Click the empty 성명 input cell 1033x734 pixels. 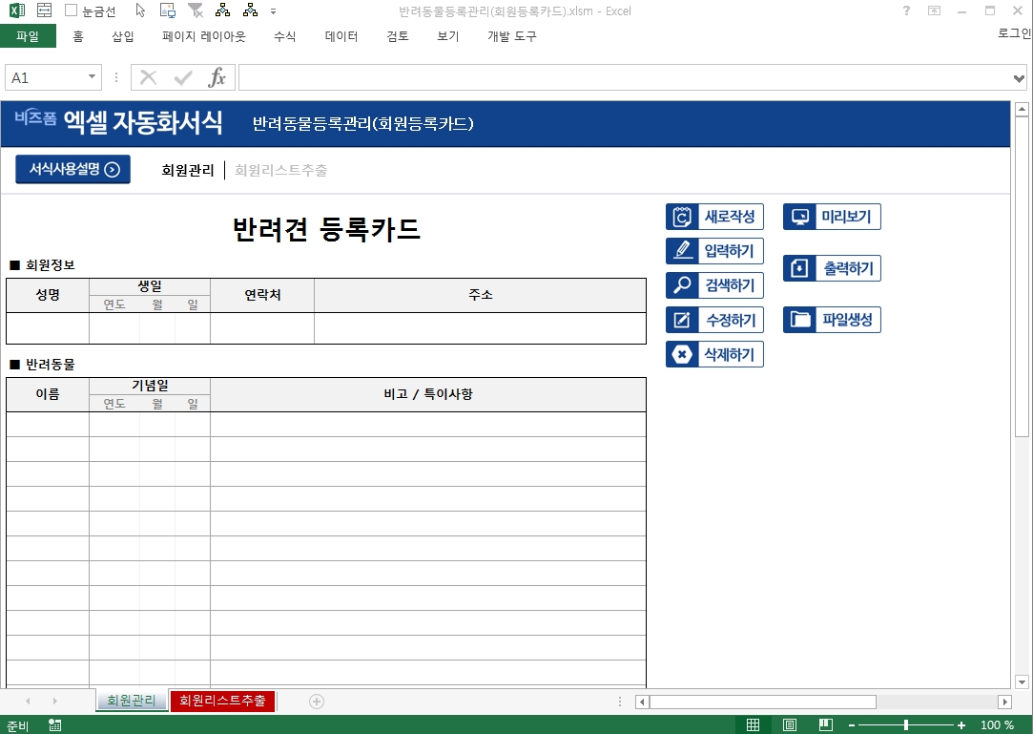pos(48,328)
